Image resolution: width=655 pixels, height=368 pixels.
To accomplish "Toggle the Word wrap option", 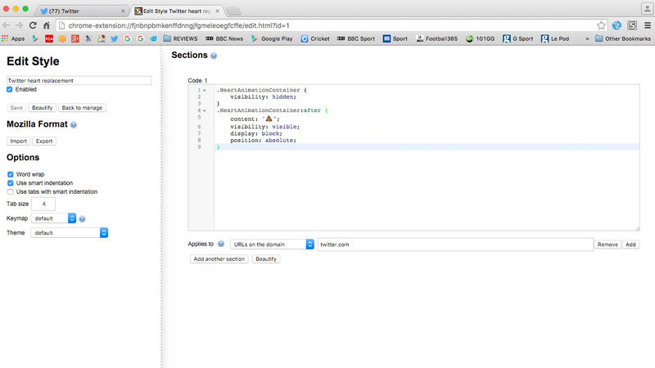I will coord(10,174).
